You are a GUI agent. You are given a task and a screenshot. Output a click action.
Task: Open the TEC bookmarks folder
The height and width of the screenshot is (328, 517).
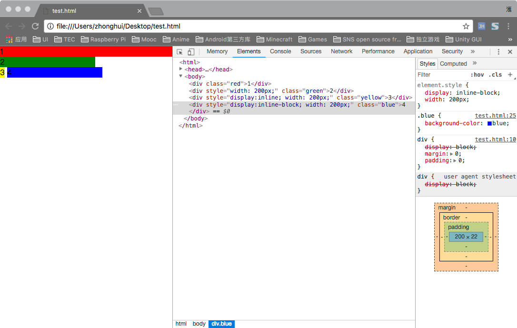point(65,40)
